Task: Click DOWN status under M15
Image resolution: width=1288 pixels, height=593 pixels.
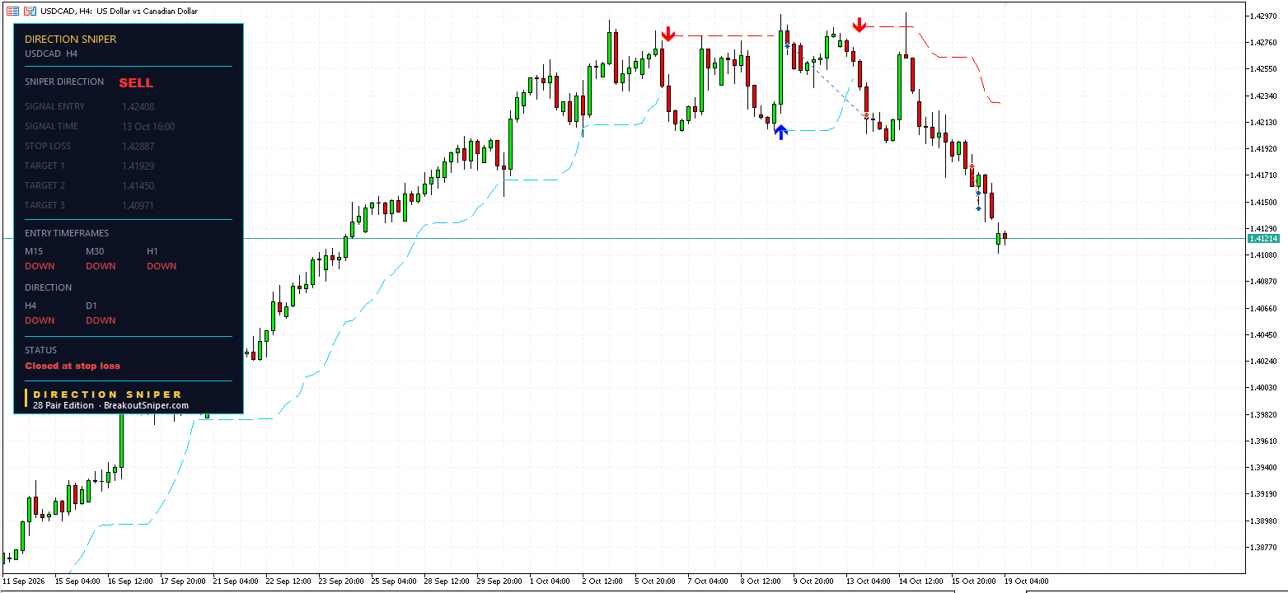Action: (x=40, y=266)
